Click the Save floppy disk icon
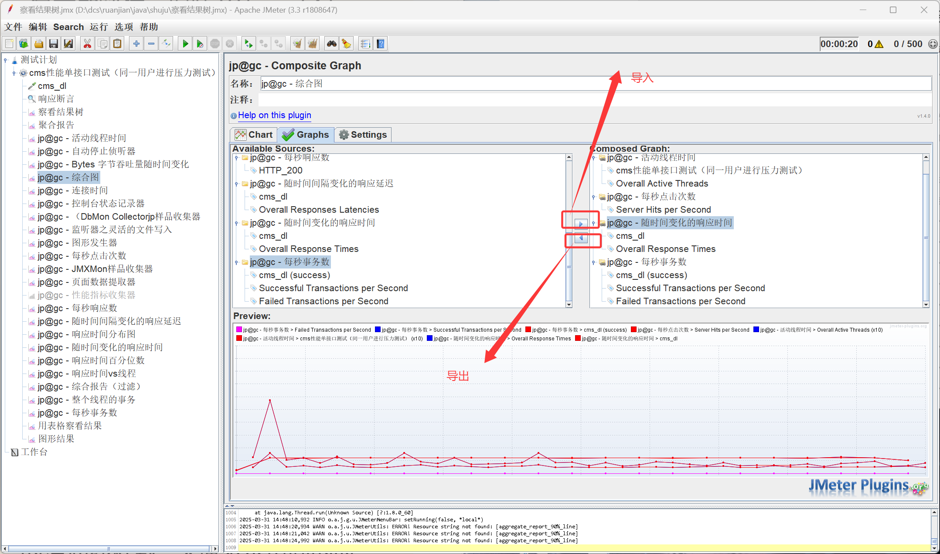 (x=54, y=44)
